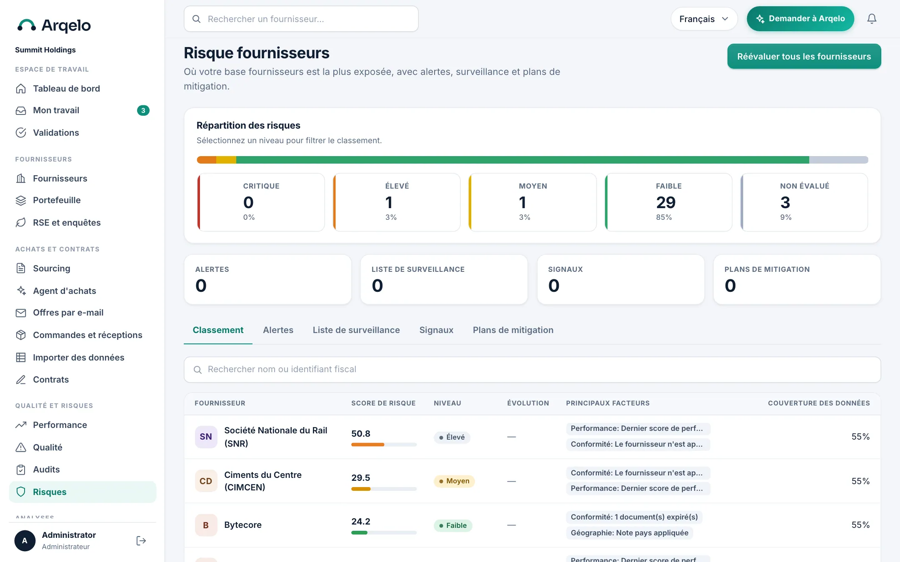Click the Offres par e-mail envelope icon

pos(21,313)
